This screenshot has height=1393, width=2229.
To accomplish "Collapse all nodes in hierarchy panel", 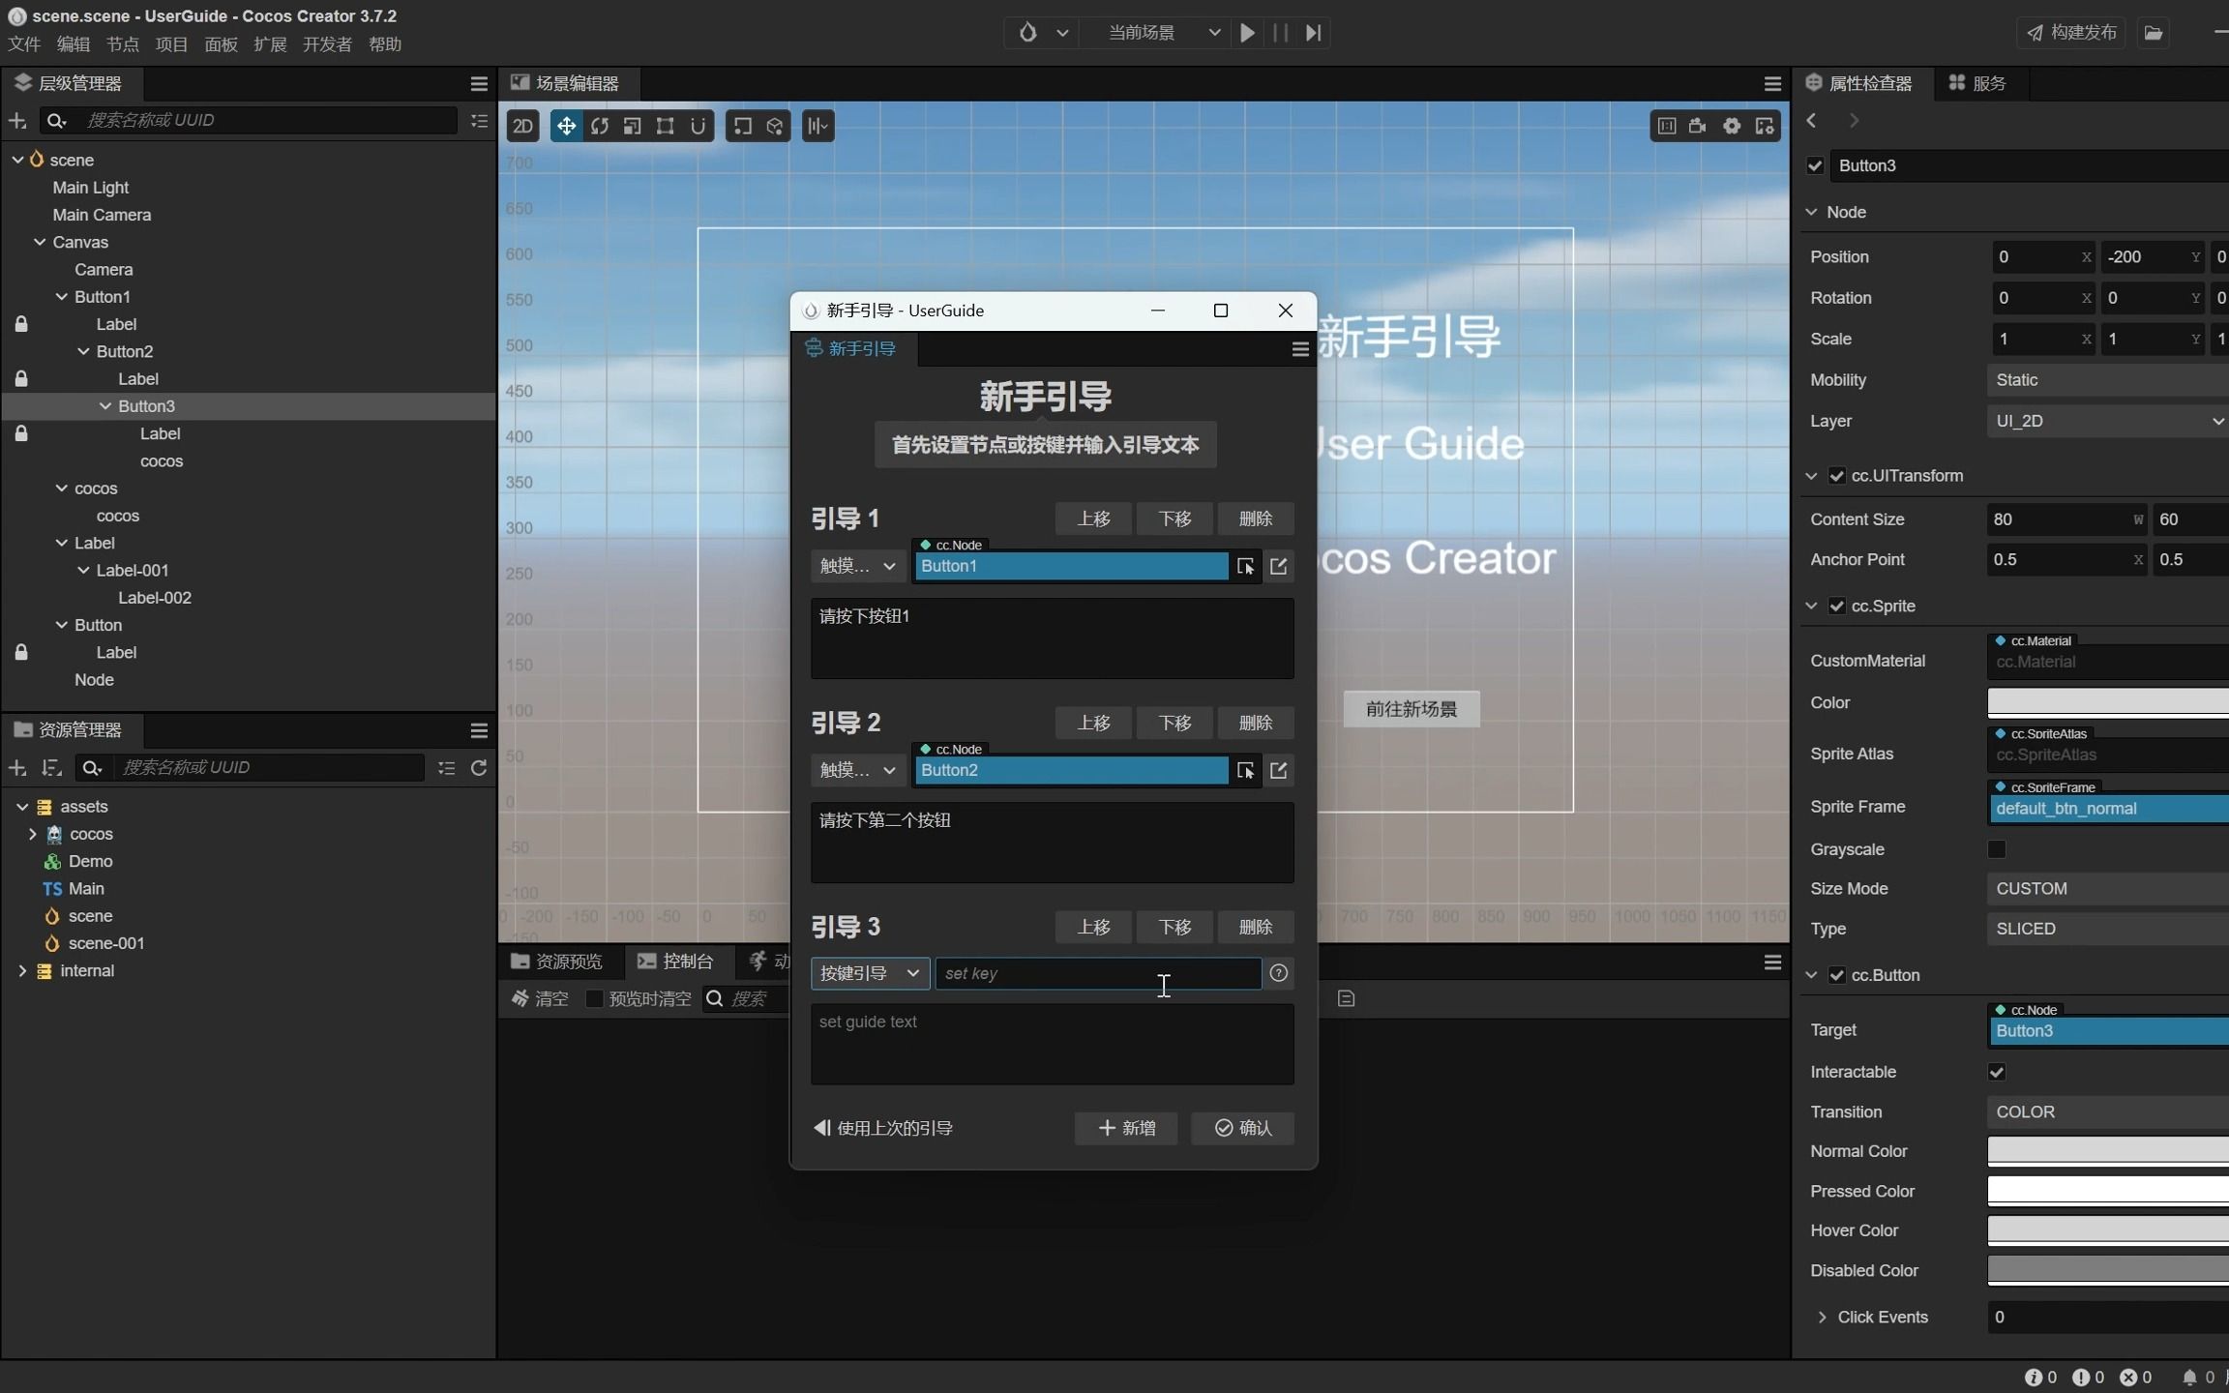I will [x=479, y=121].
